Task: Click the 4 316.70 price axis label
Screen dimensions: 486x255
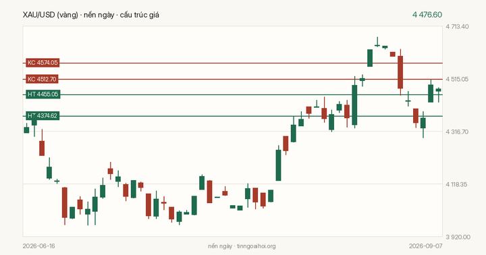Action: [x=457, y=132]
